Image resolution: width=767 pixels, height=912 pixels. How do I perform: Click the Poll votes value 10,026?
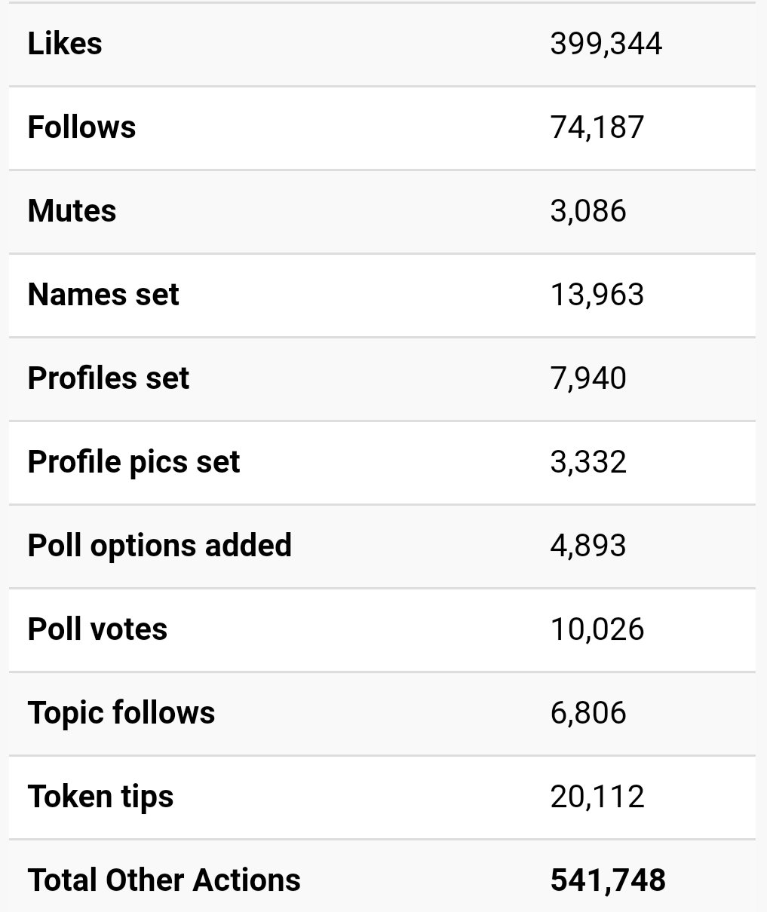[597, 629]
